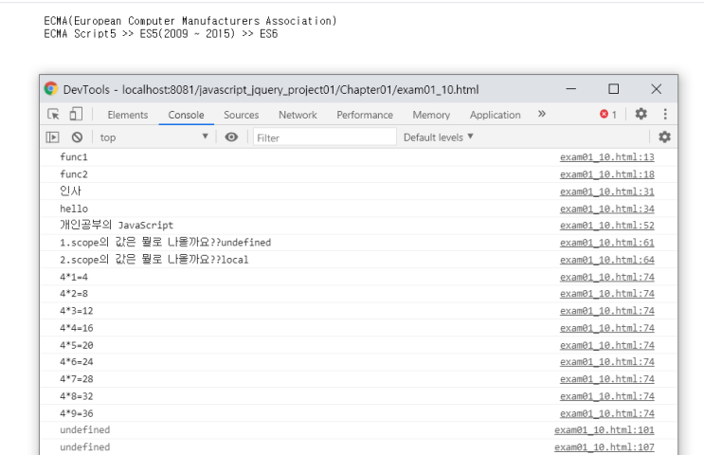Screen dimensions: 704x455
Task: Open the top execution context dropdown
Action: coord(154,137)
